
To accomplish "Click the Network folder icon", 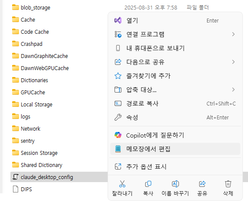I will 16,128.
